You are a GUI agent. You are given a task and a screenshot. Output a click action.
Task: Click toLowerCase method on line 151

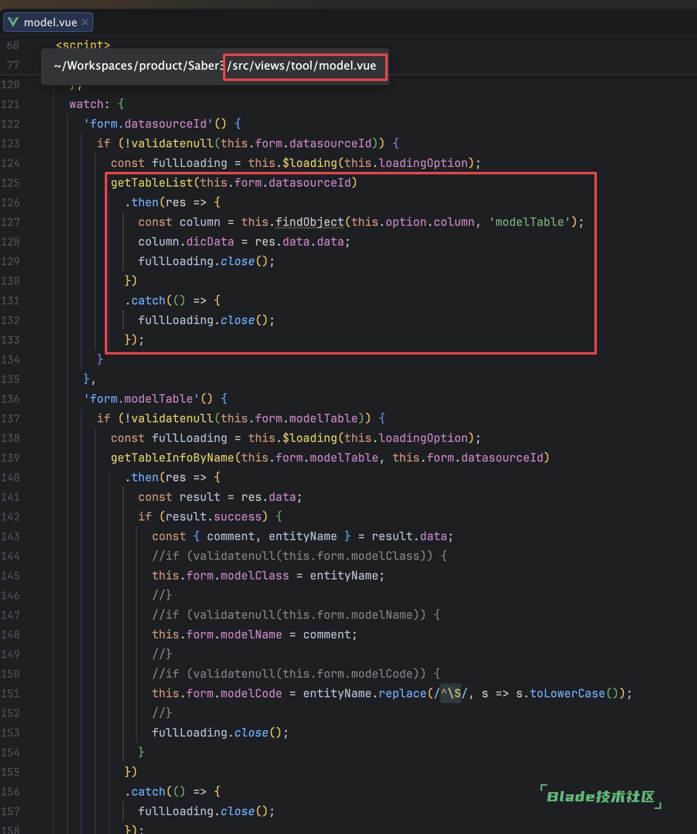pos(567,693)
